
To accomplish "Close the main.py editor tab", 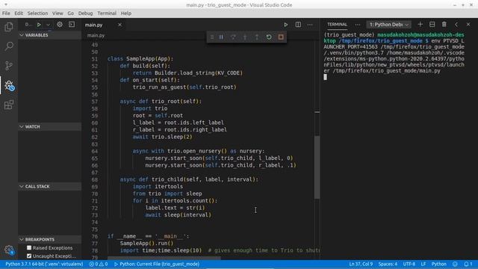I will [x=119, y=25].
